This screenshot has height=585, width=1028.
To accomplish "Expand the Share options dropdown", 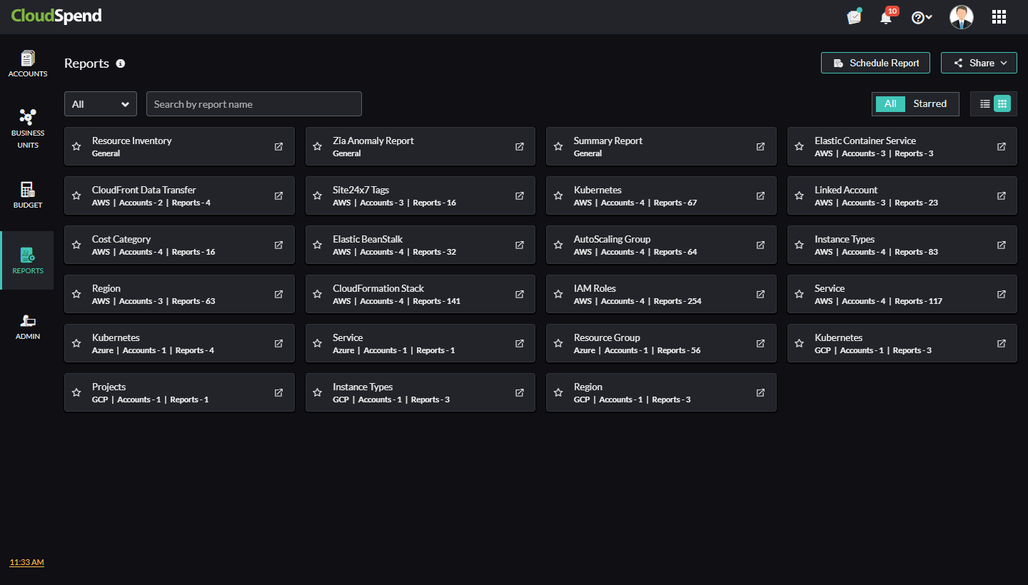I will [x=979, y=63].
